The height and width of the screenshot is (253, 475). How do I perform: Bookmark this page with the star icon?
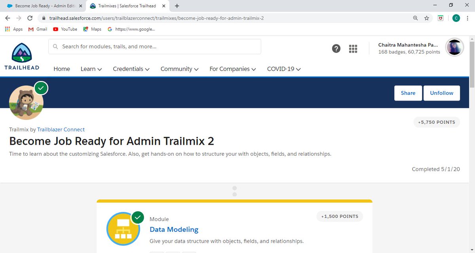tap(426, 18)
